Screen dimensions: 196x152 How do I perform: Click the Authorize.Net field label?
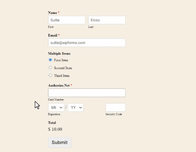click(x=59, y=85)
